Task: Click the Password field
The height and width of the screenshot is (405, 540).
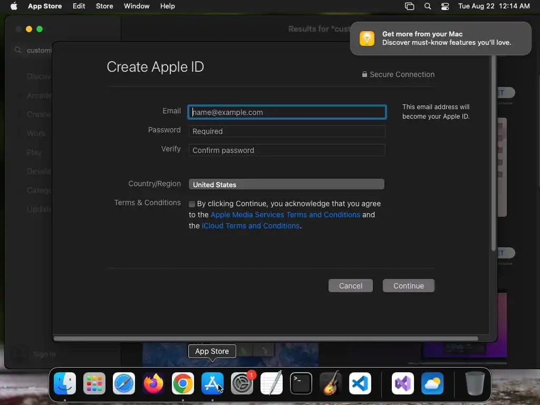Action: click(287, 131)
